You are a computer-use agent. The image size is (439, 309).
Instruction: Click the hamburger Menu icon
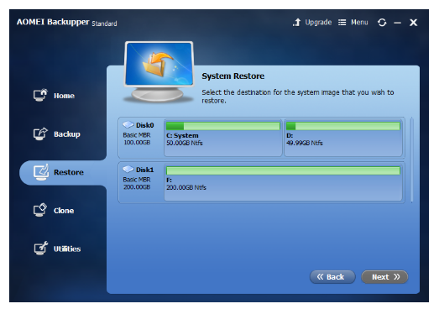coord(342,22)
